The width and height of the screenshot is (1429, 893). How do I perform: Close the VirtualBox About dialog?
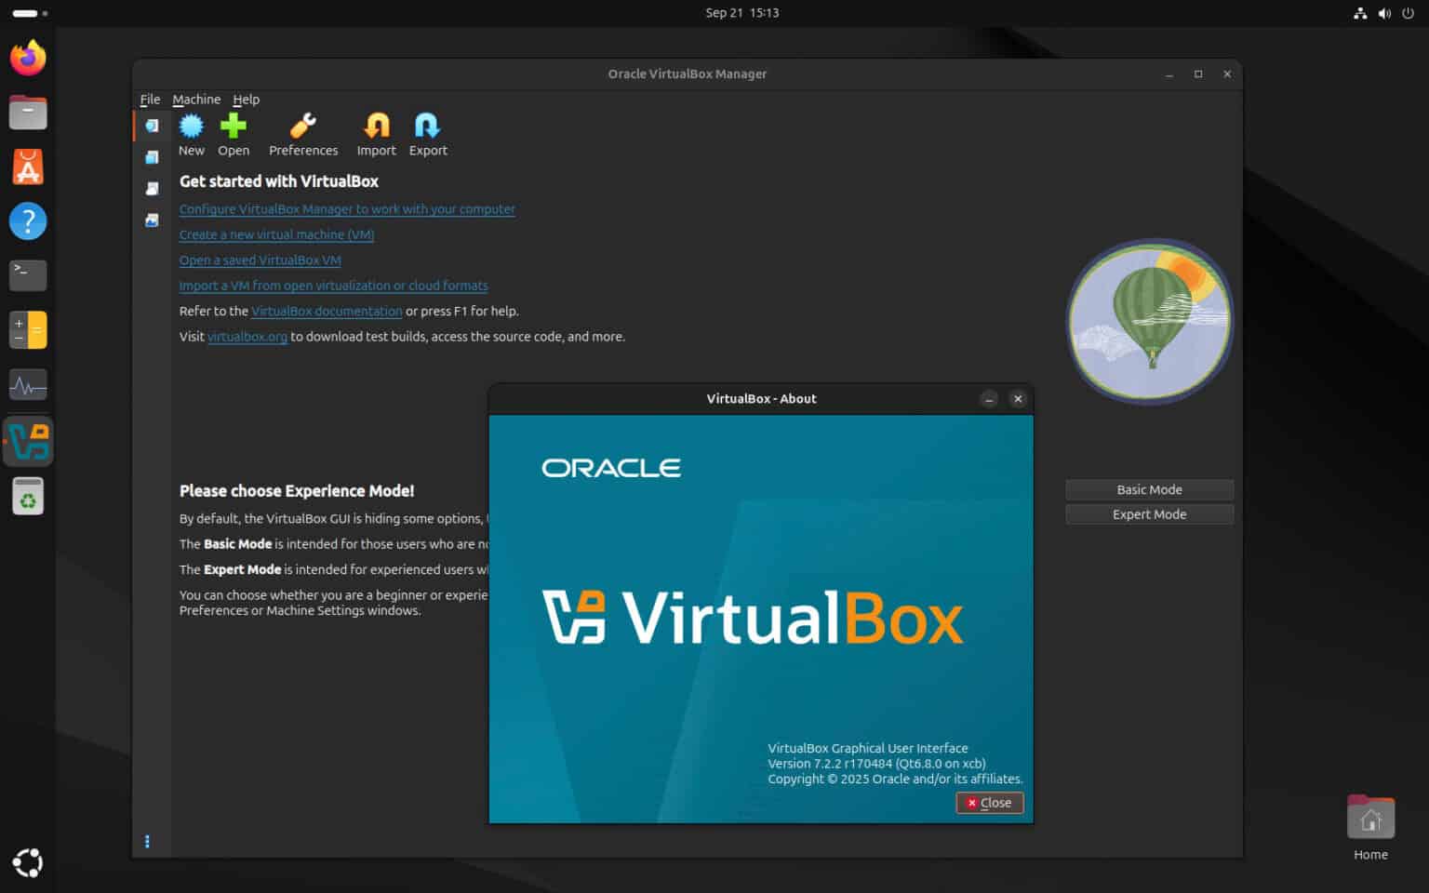tap(989, 802)
